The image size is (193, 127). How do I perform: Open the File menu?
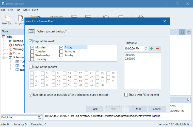tap(3, 10)
